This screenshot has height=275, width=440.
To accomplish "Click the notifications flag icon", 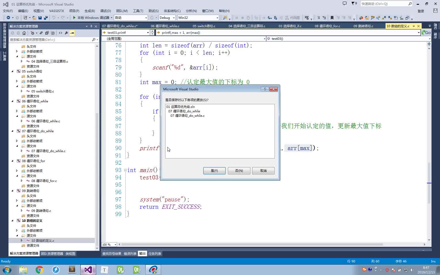I will tap(354, 3).
